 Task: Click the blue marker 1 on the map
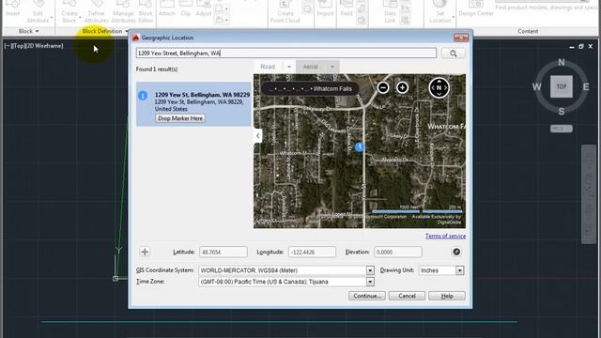(359, 146)
